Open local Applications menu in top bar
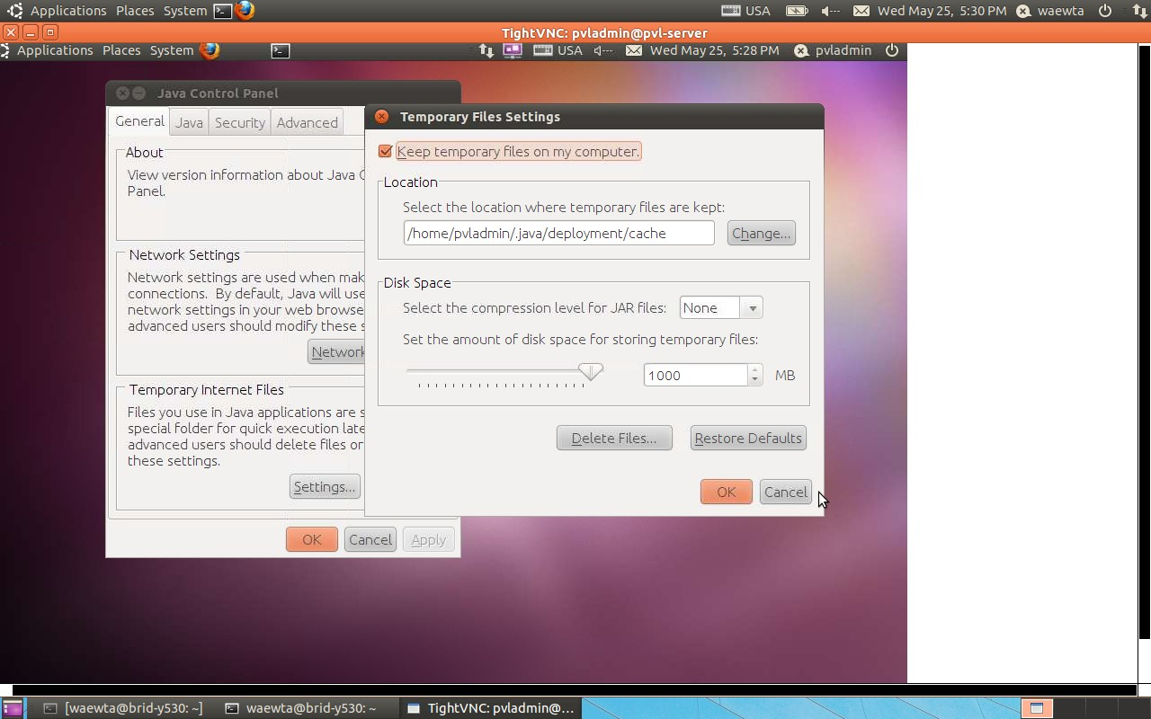This screenshot has height=719, width=1151. point(68,11)
